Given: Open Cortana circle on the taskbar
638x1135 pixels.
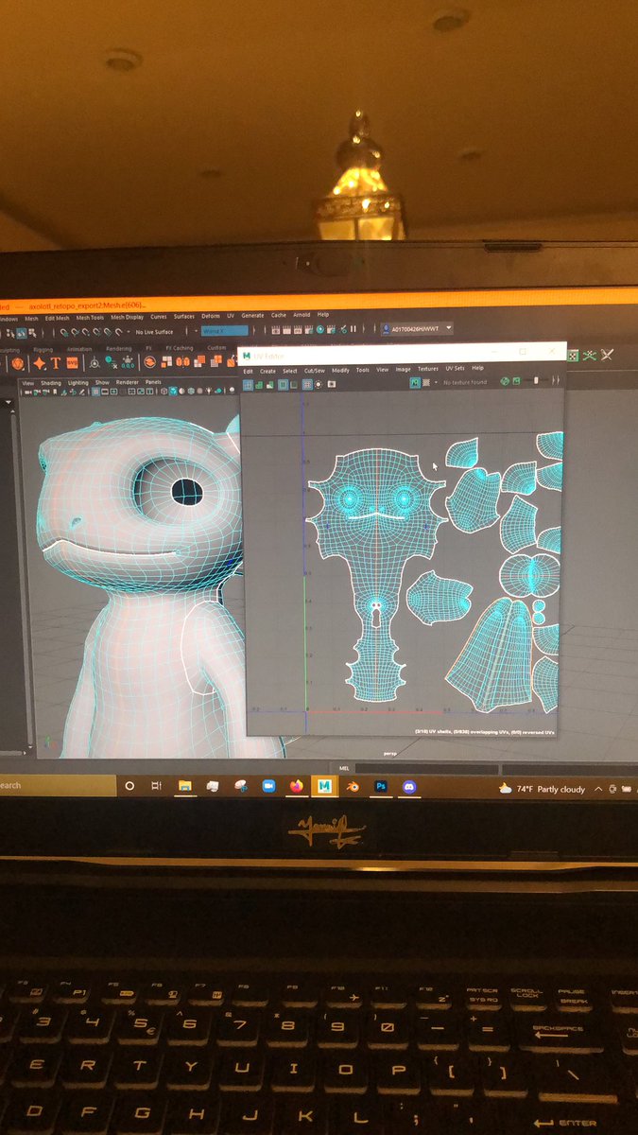Looking at the screenshot, I should [x=129, y=786].
